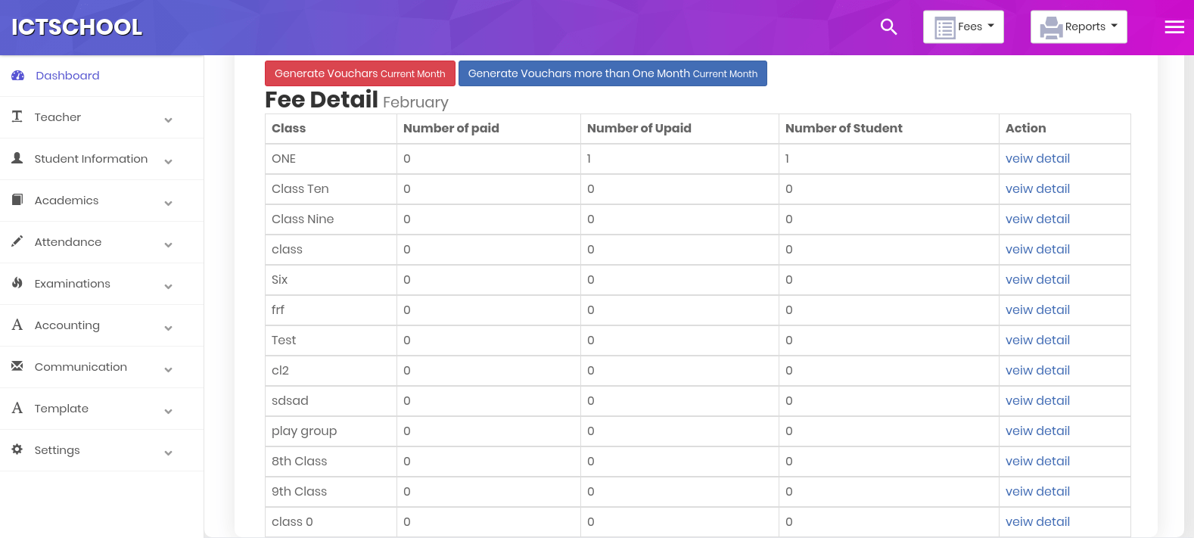The height and width of the screenshot is (538, 1194).
Task: Open the Reports dropdown arrow
Action: (1115, 26)
